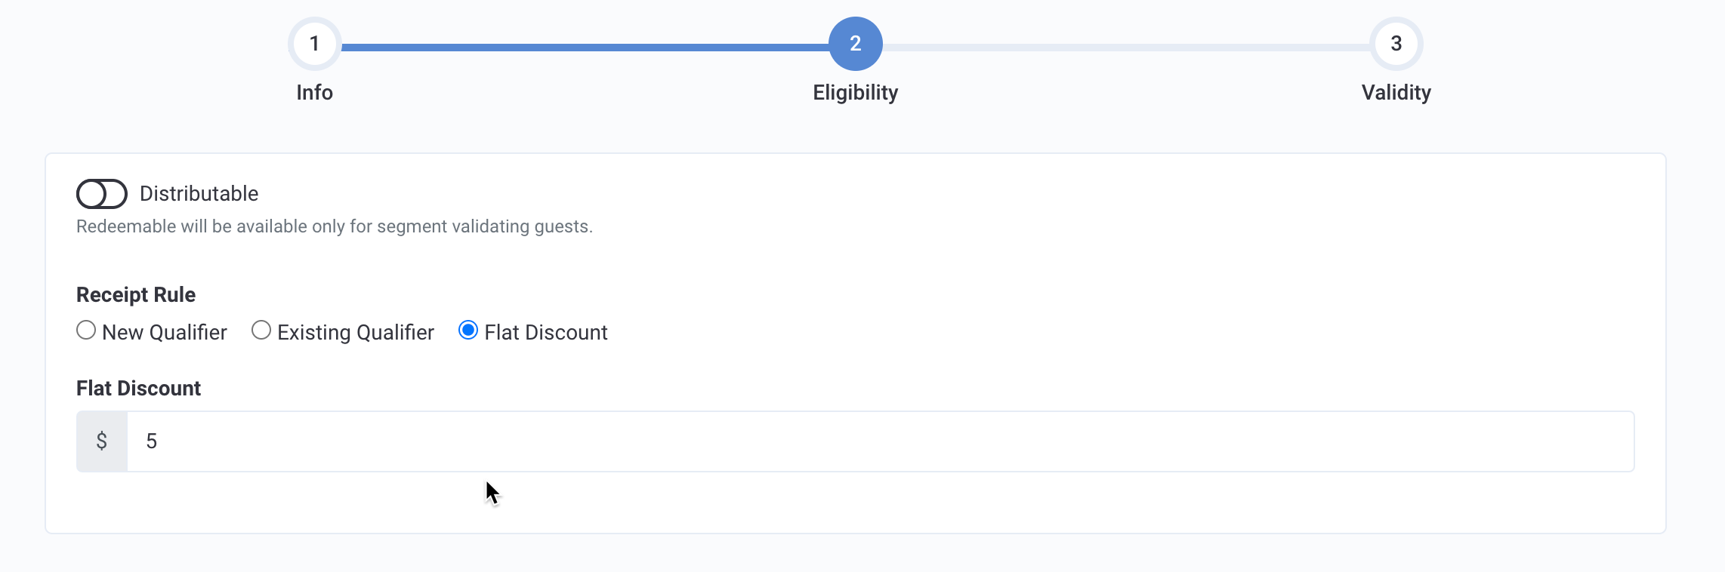Switch to the Validity step label
Viewport: 1725px width, 572px height.
click(1396, 93)
